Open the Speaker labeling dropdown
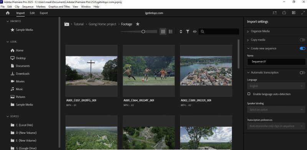The width and height of the screenshot is (307, 150). pos(276,110)
